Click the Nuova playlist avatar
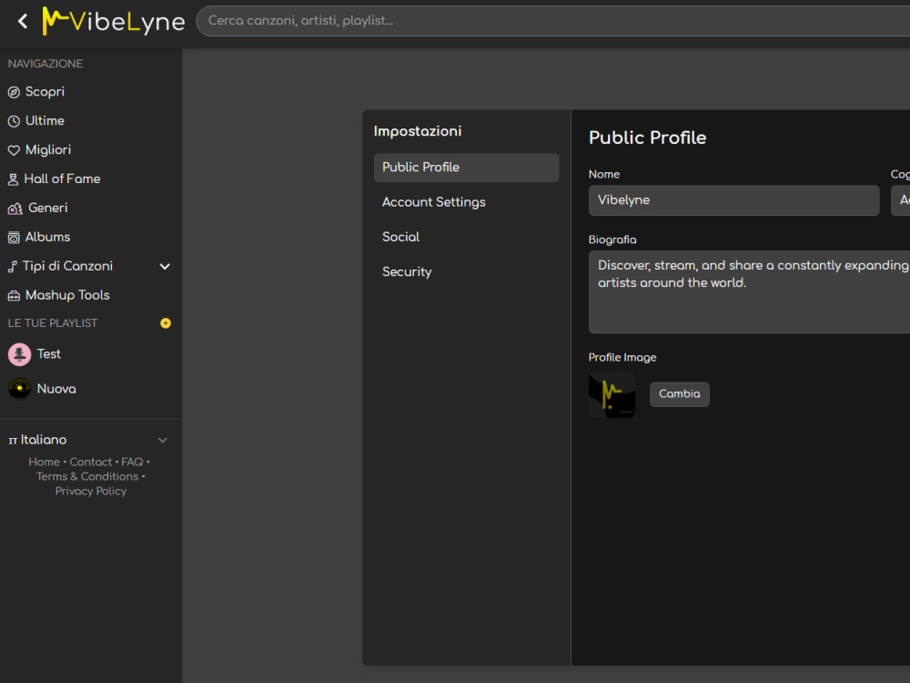 (x=20, y=389)
